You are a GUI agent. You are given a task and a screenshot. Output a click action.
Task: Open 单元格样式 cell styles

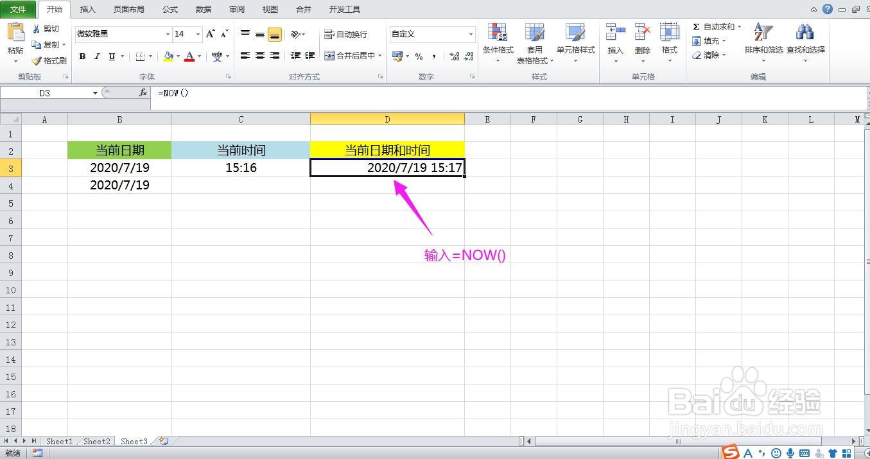[x=575, y=43]
